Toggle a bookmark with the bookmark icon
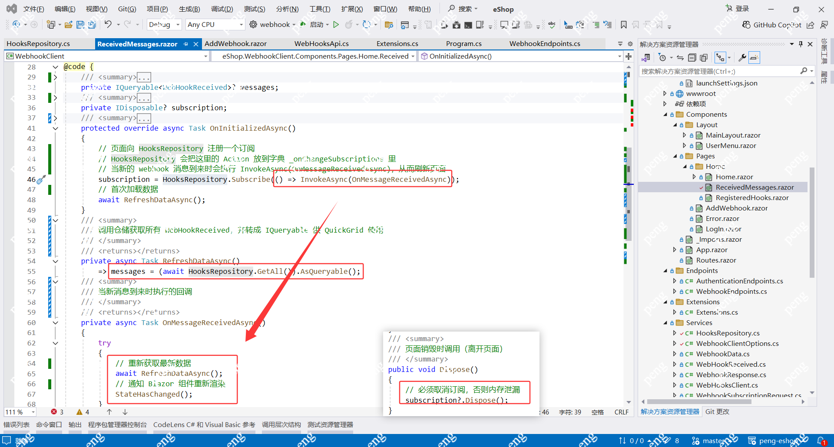 [624, 25]
